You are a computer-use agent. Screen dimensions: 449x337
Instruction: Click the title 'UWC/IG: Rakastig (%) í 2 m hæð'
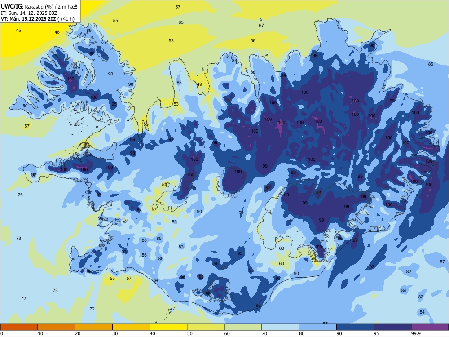click(x=39, y=6)
